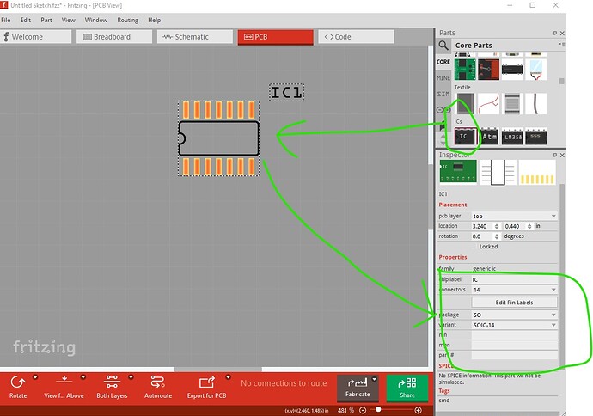Click the Rotate toolbar icon
593x416 pixels.
click(18, 382)
